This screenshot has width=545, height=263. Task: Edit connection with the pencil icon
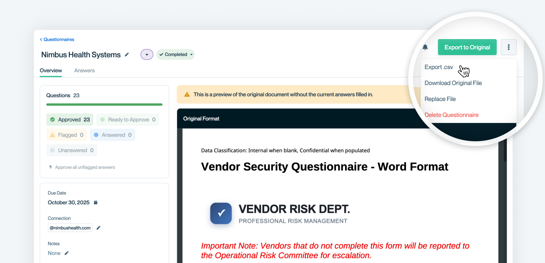click(98, 228)
